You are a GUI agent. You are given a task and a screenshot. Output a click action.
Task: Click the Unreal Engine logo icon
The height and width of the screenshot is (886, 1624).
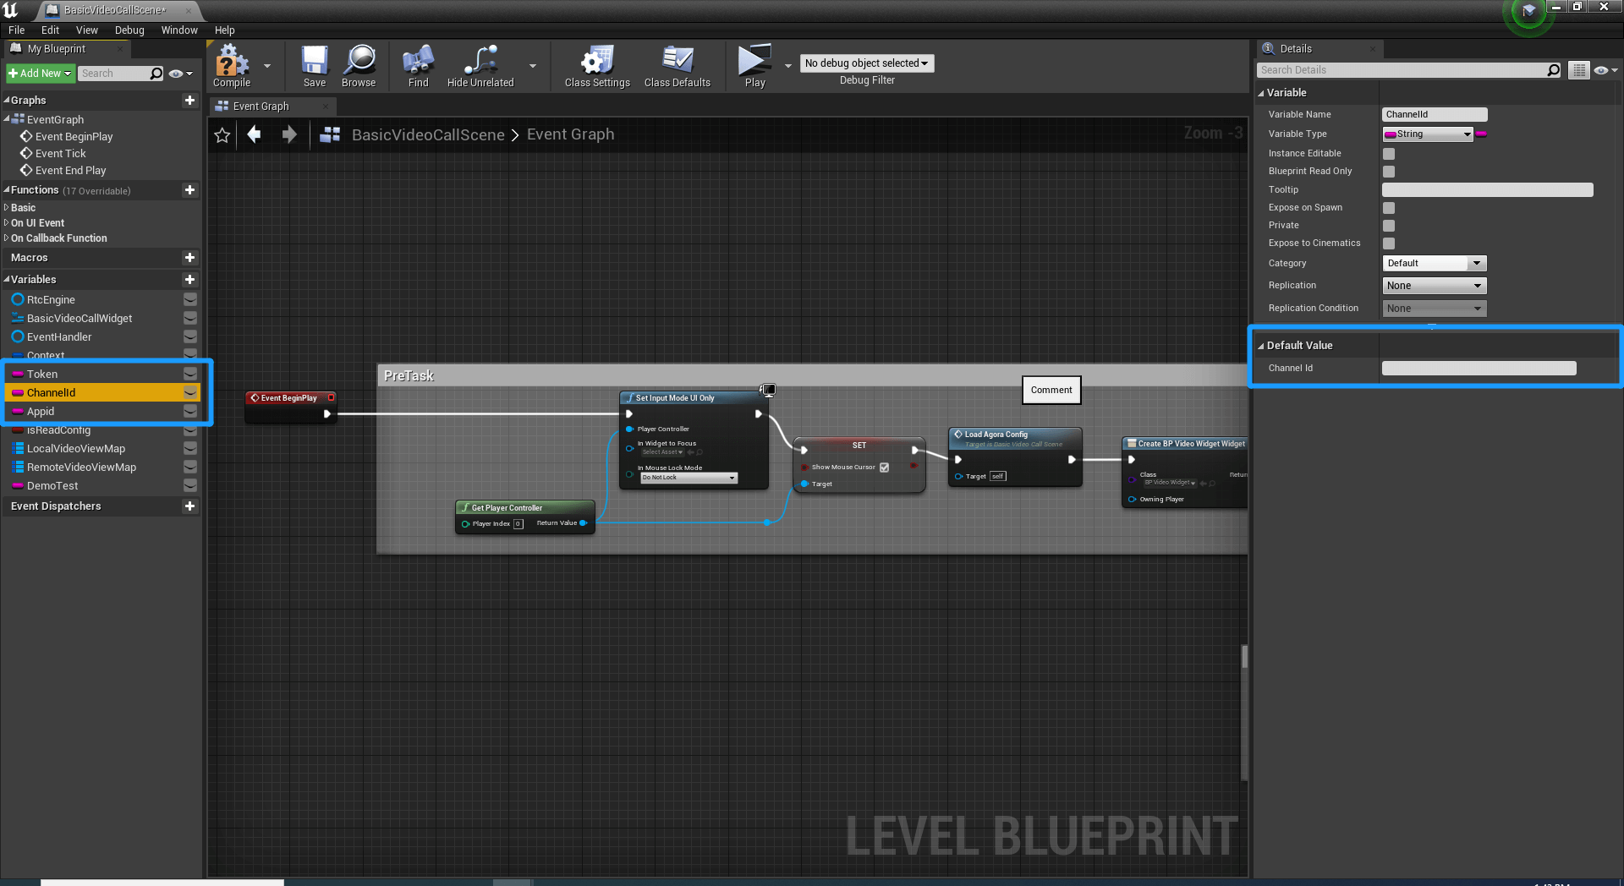pyautogui.click(x=10, y=10)
